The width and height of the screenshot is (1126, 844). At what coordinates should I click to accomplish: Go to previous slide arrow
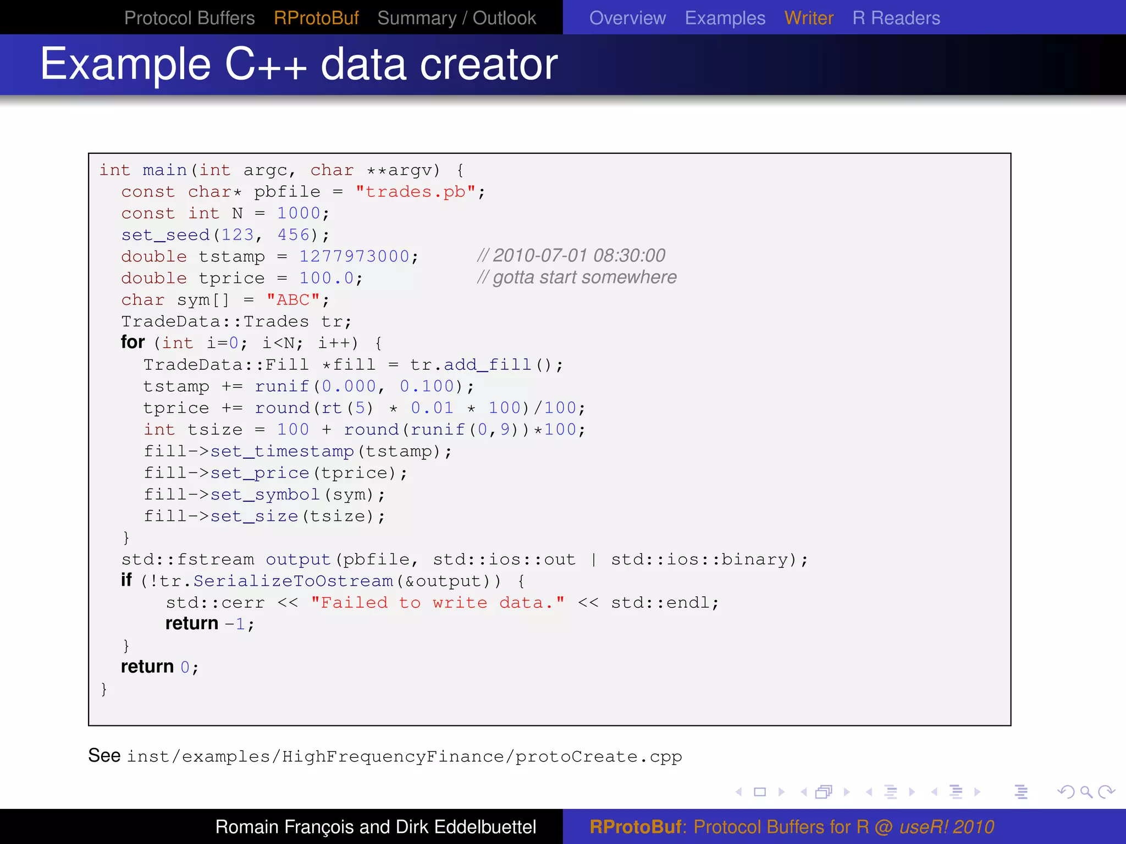(739, 792)
